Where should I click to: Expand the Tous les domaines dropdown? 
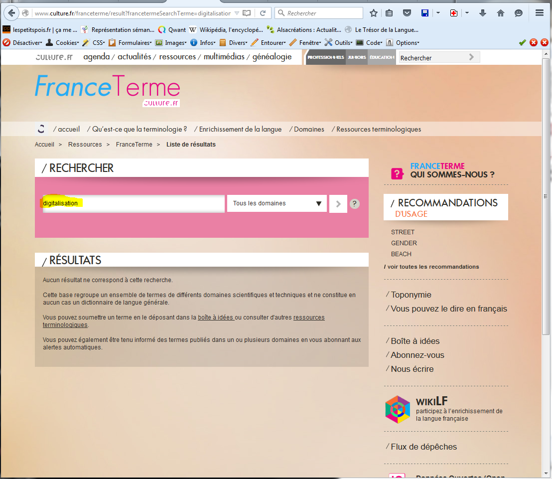click(x=276, y=203)
